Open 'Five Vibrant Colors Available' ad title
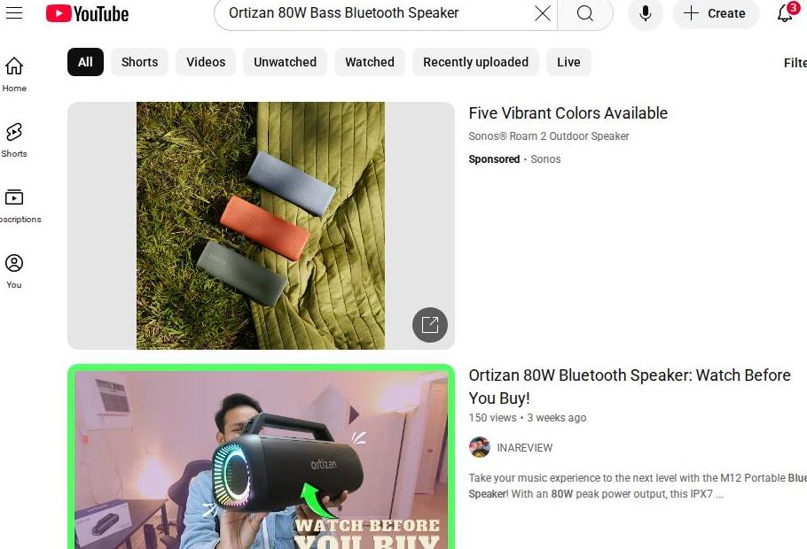Viewport: 807px width, 549px height. tap(568, 113)
